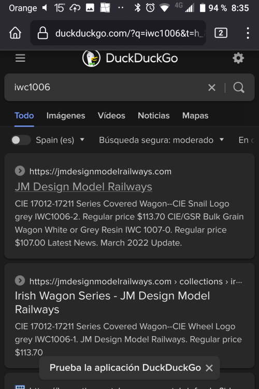Viewport: 259px width, 389px height.
Task: Click the DuckDuckGo wordmark text
Action: click(x=142, y=58)
